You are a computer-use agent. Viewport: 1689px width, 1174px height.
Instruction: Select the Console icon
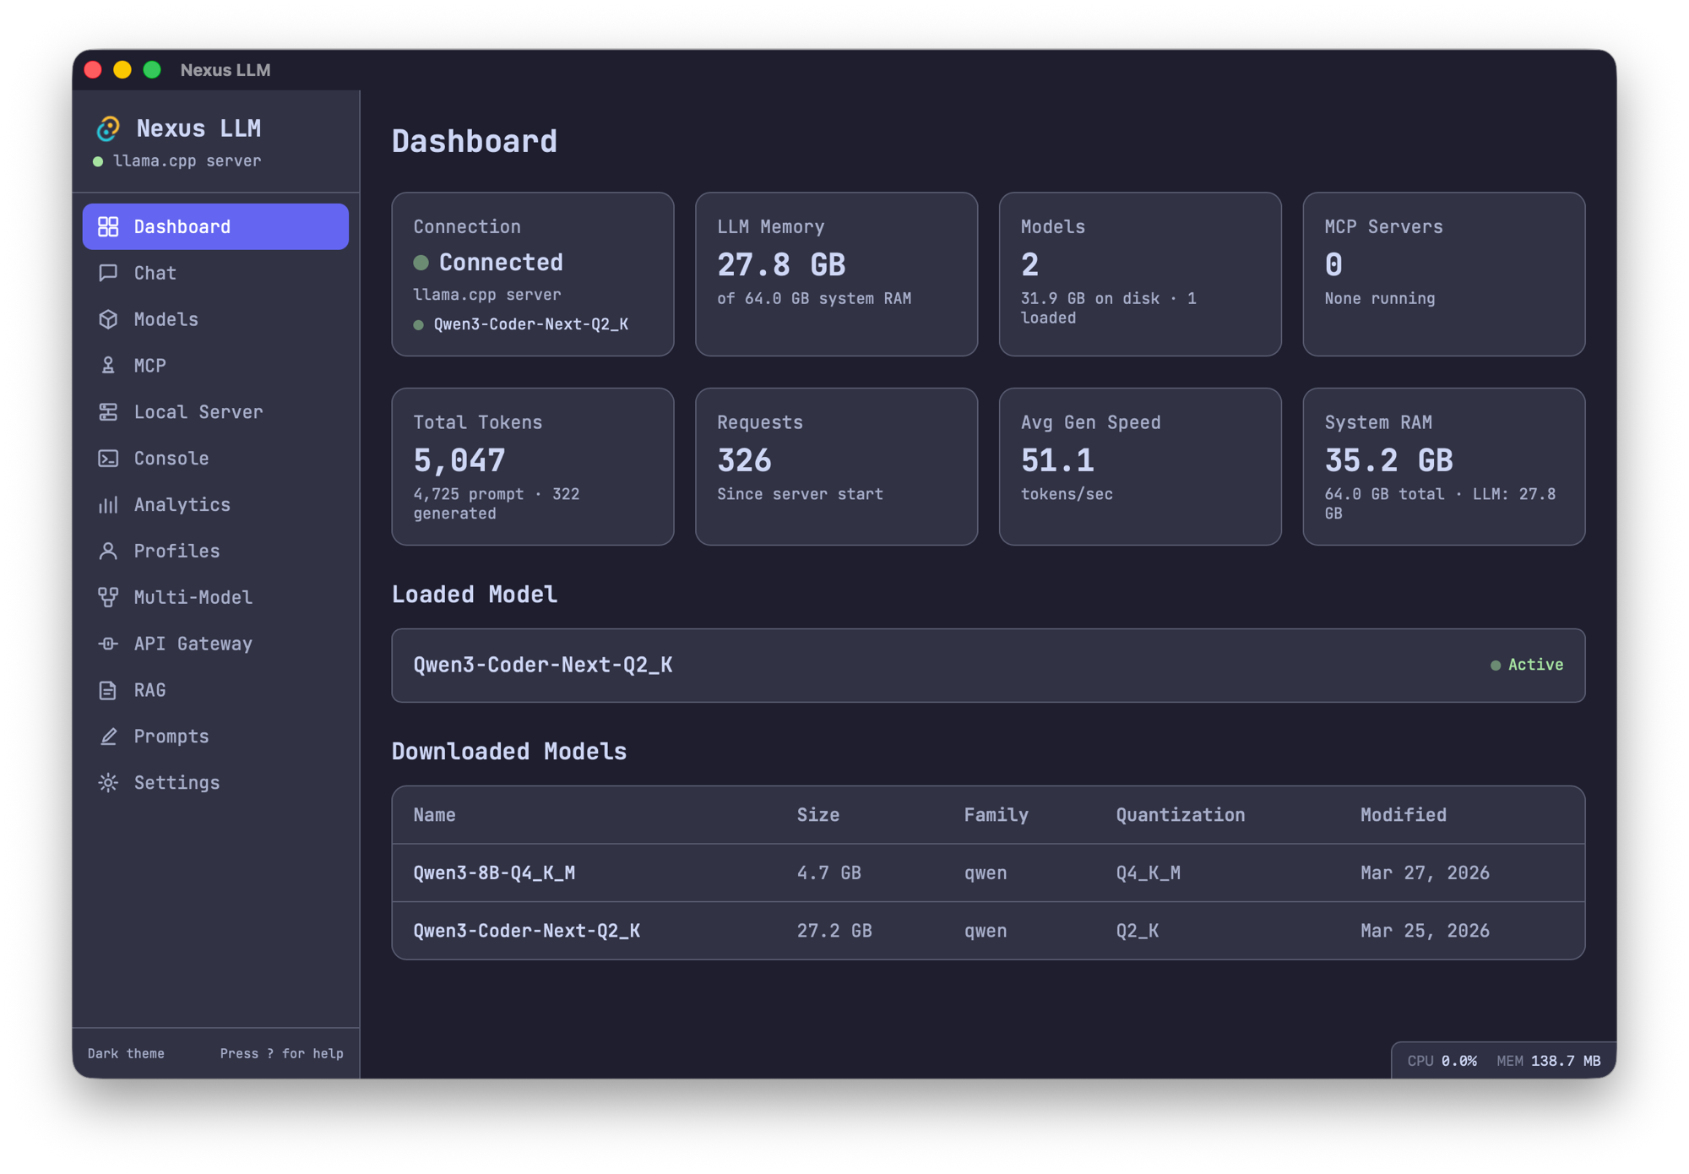coord(108,458)
